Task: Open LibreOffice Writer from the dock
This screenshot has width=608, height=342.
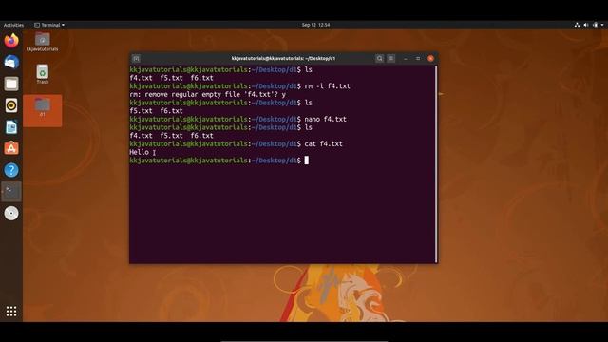Action: click(x=11, y=127)
